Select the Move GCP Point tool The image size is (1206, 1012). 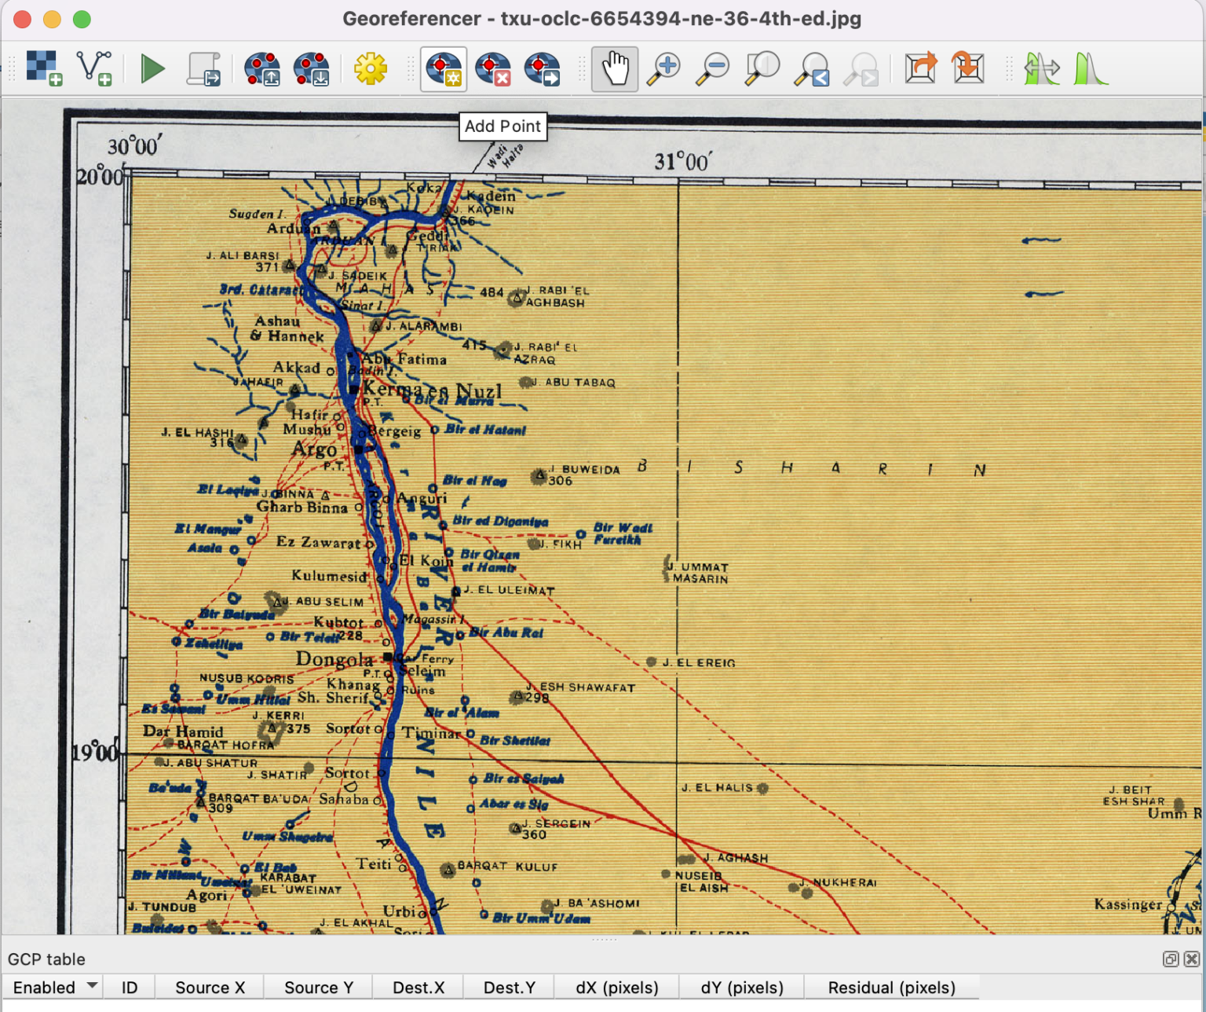[x=543, y=69]
